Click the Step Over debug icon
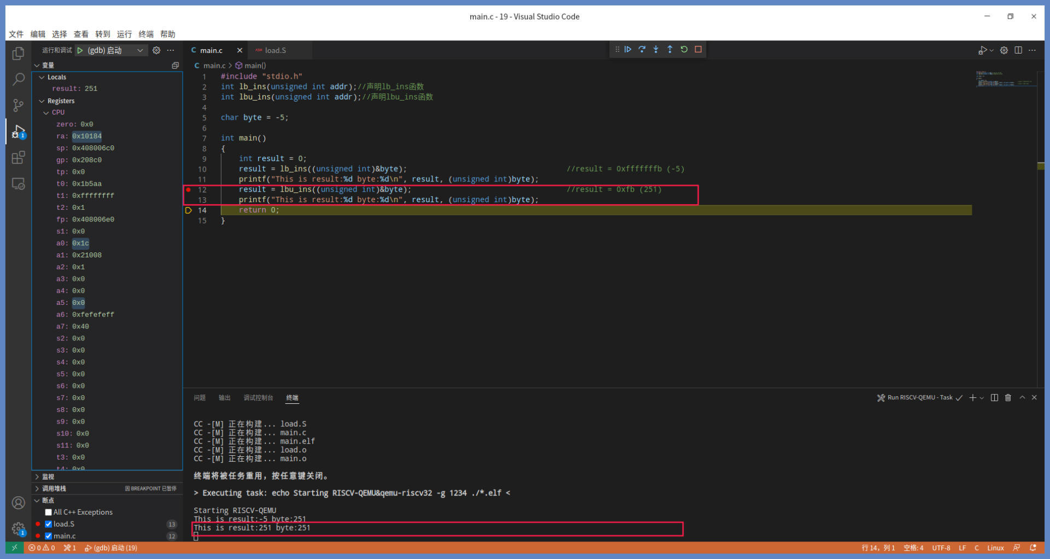The height and width of the screenshot is (559, 1050). pyautogui.click(x=642, y=49)
